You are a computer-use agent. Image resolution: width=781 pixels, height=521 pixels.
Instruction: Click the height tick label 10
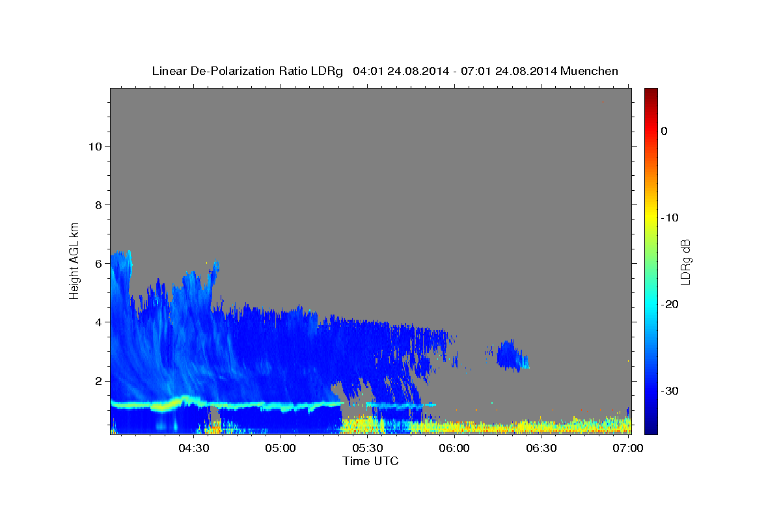pyautogui.click(x=95, y=147)
